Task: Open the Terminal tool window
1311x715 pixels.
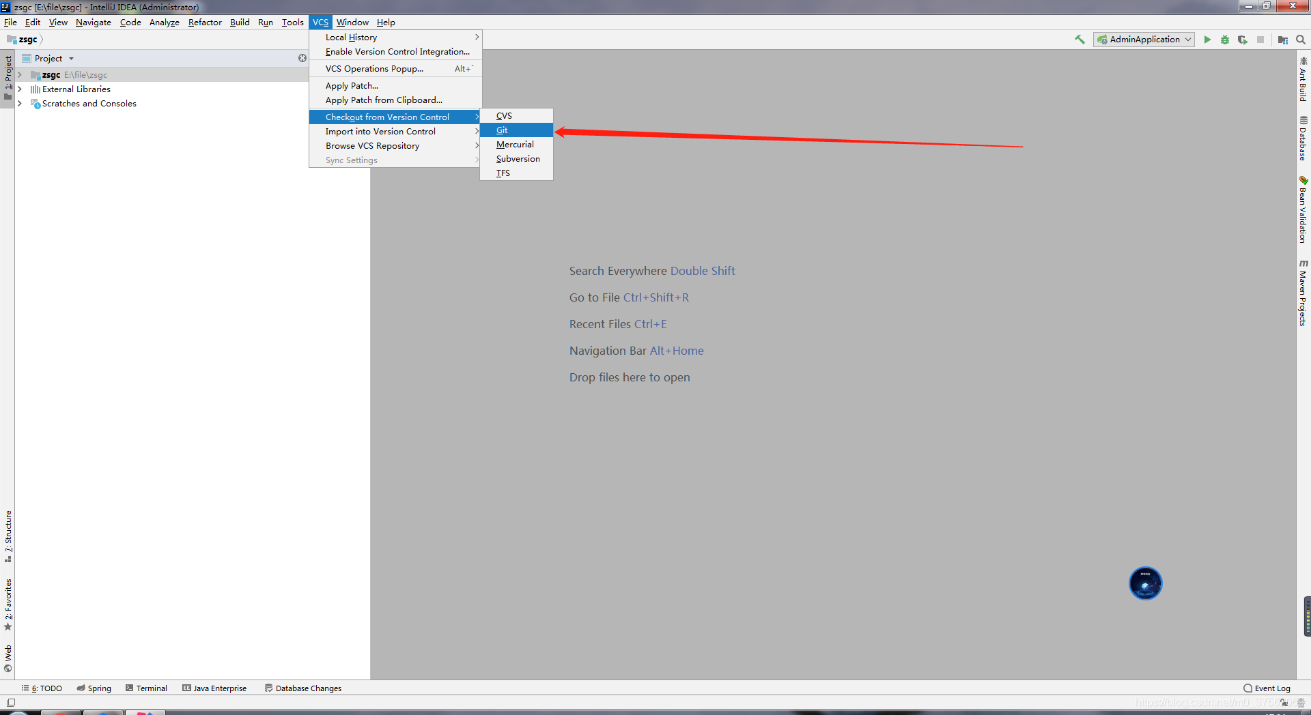Action: click(146, 688)
